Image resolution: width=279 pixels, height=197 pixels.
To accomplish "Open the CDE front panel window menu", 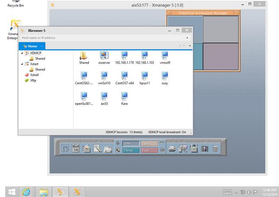I will click(x=58, y=141).
